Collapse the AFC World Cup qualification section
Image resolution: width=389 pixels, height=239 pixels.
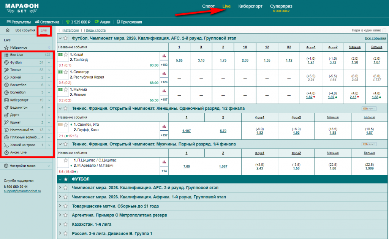pyautogui.click(x=60, y=38)
